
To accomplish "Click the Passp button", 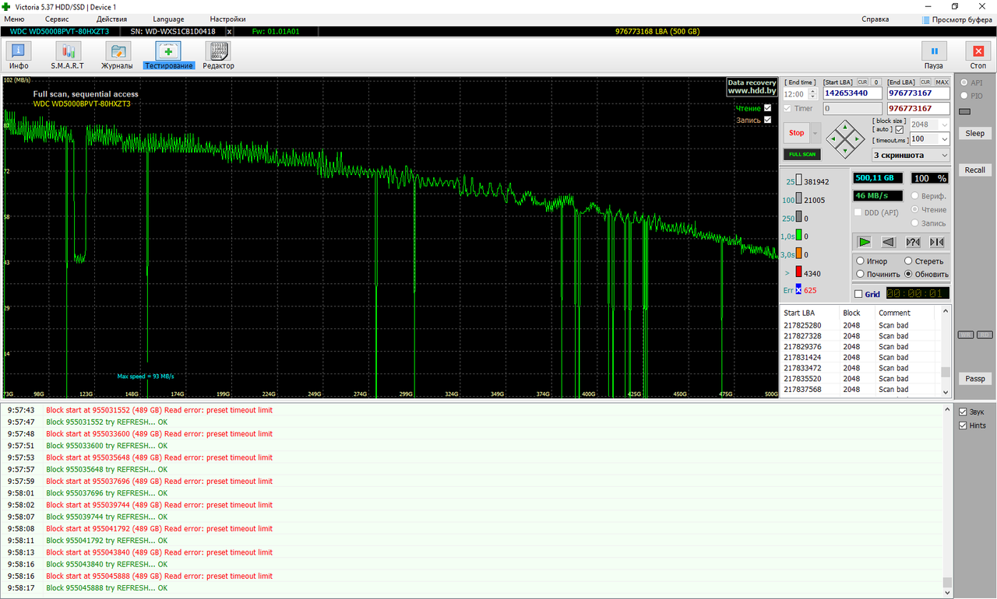I will pyautogui.click(x=975, y=379).
